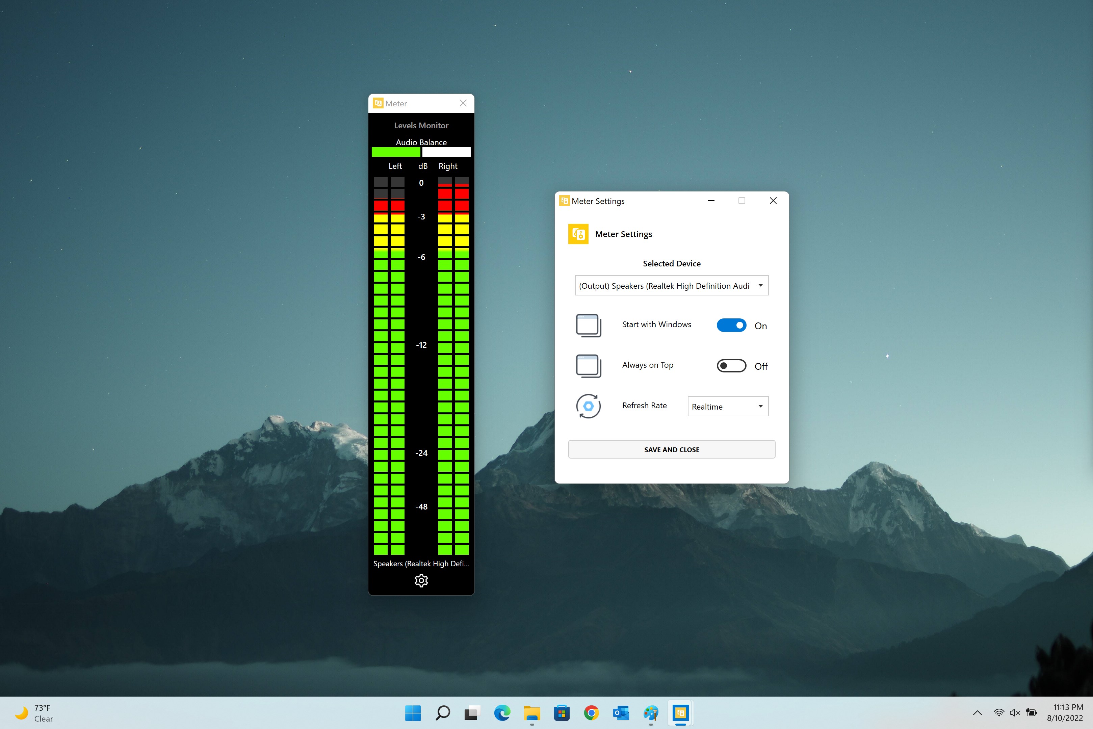The width and height of the screenshot is (1093, 729).
Task: Click the Speakers device name in the meter
Action: pos(421,564)
